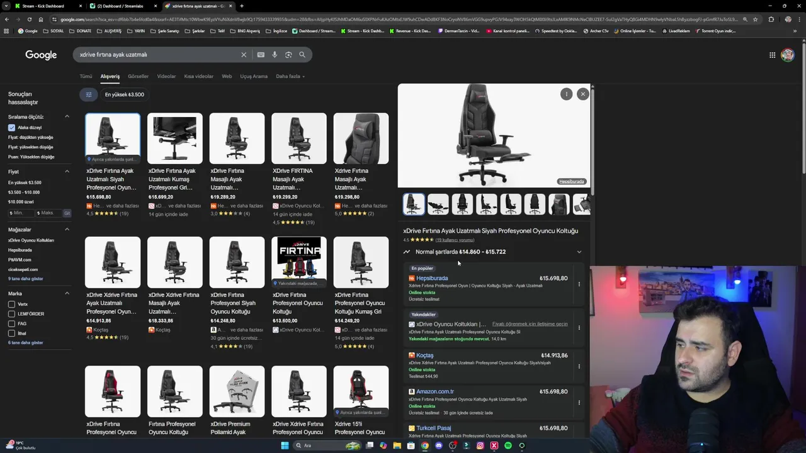Sort by Fiyat: düşükten yükseğe

tap(30, 137)
